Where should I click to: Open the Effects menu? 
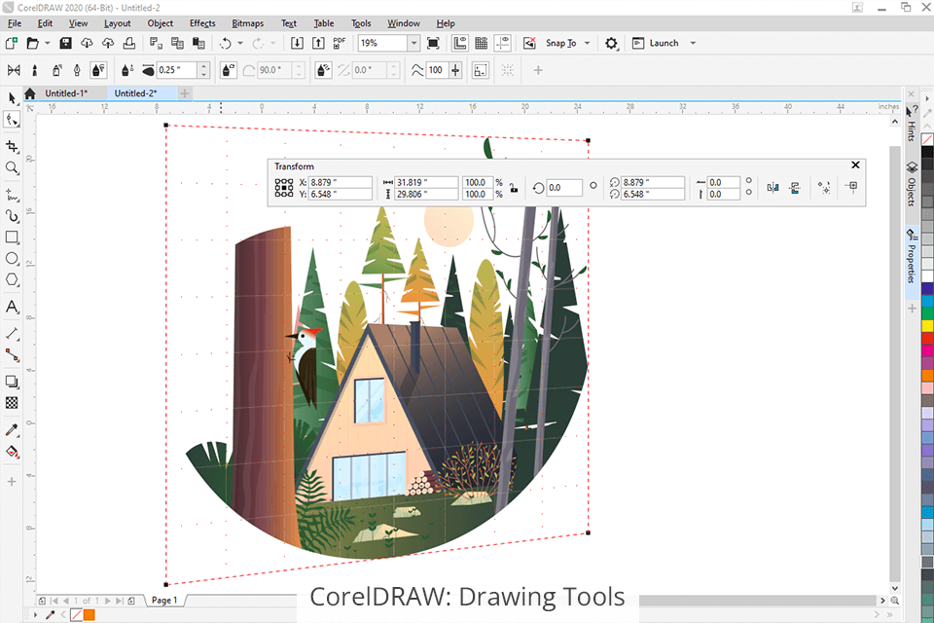tap(202, 23)
